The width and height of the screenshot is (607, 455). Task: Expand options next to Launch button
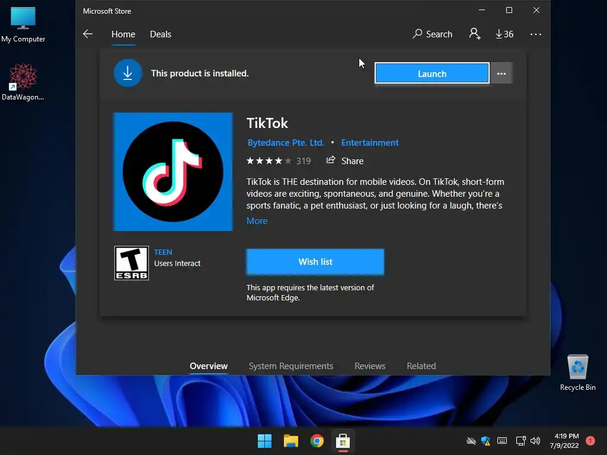click(501, 73)
